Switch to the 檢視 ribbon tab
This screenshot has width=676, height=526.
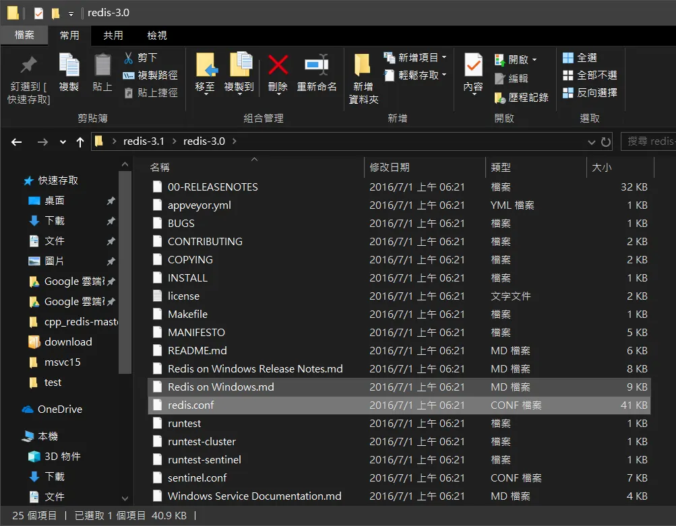(x=157, y=35)
